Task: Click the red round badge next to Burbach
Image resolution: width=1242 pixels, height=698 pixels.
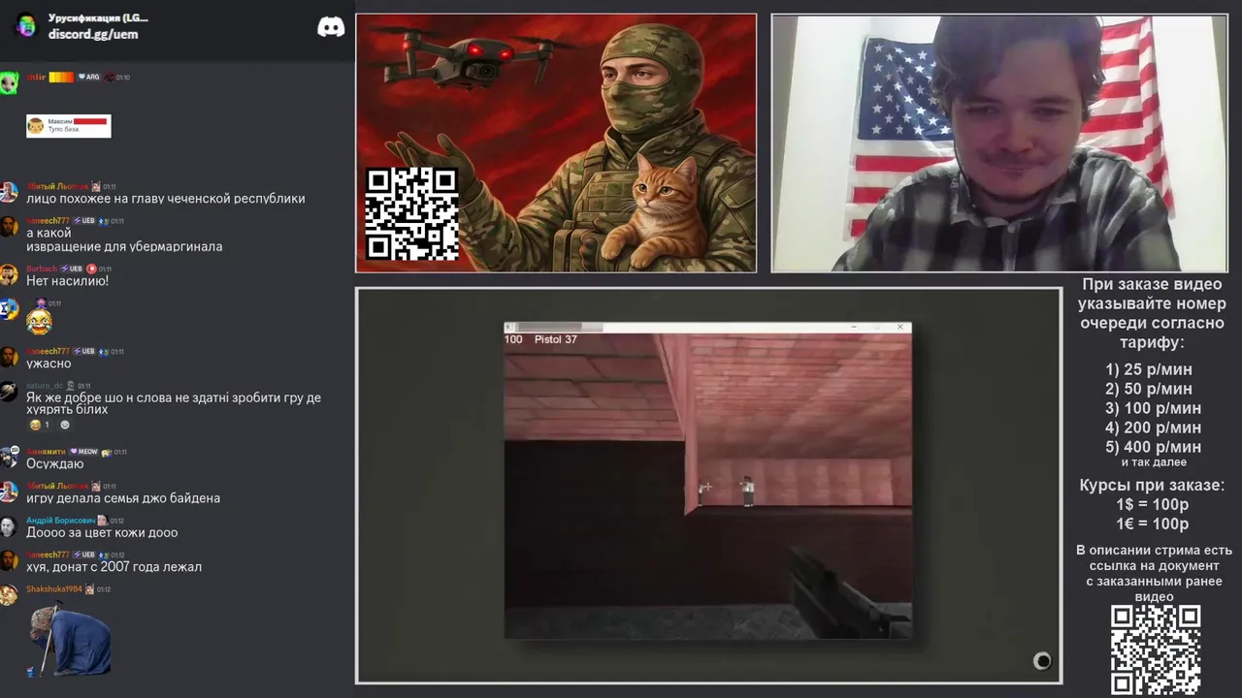Action: pos(92,269)
